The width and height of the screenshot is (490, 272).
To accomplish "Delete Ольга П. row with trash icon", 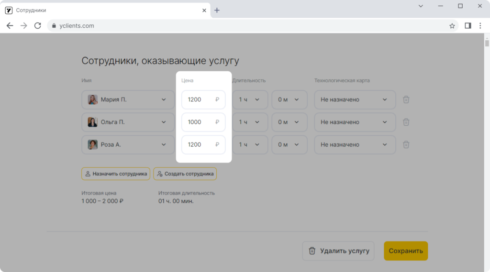I will (406, 122).
